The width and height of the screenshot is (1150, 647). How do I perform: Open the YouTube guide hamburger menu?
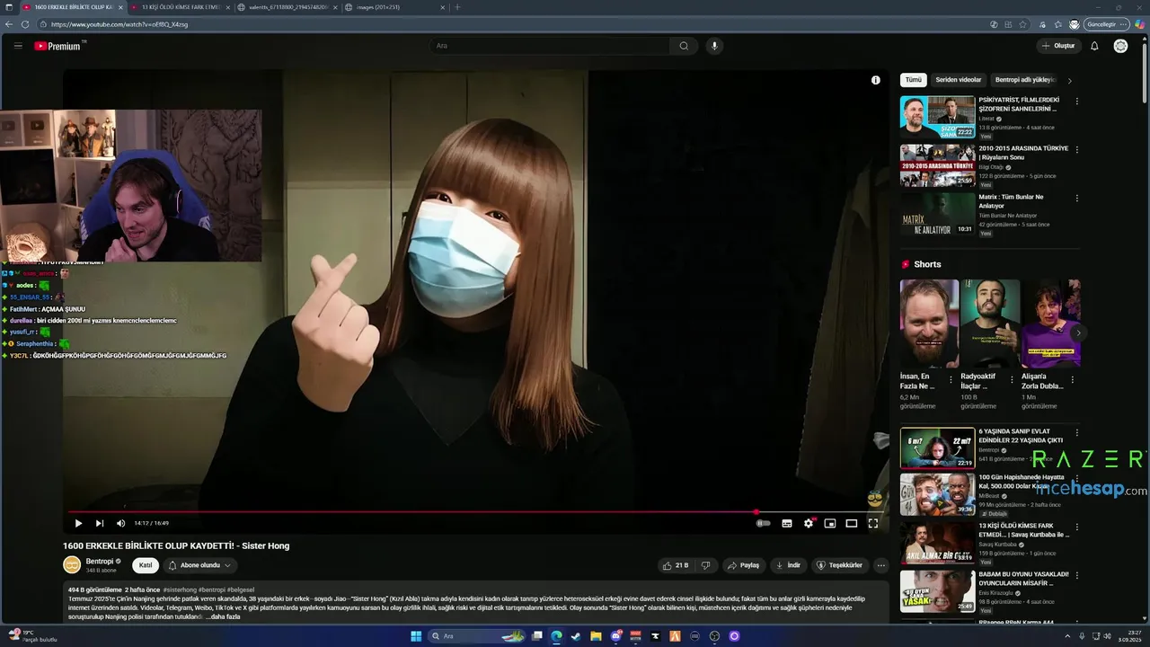pyautogui.click(x=18, y=46)
